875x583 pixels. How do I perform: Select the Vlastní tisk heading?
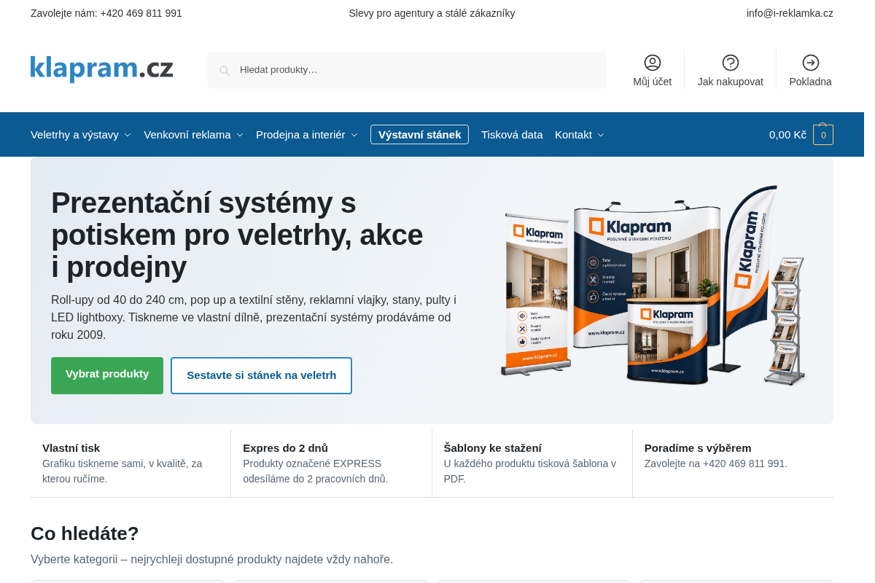71,448
